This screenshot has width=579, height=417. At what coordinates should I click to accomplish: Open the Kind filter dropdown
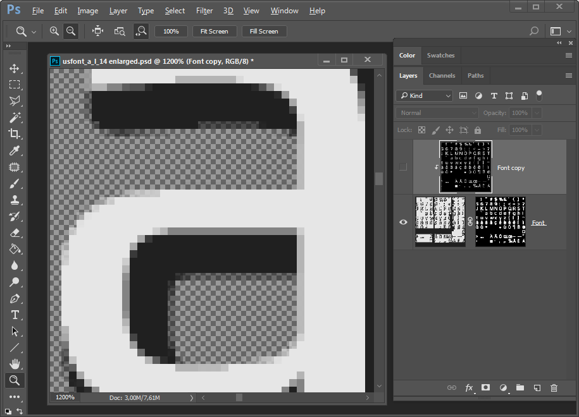coord(424,95)
